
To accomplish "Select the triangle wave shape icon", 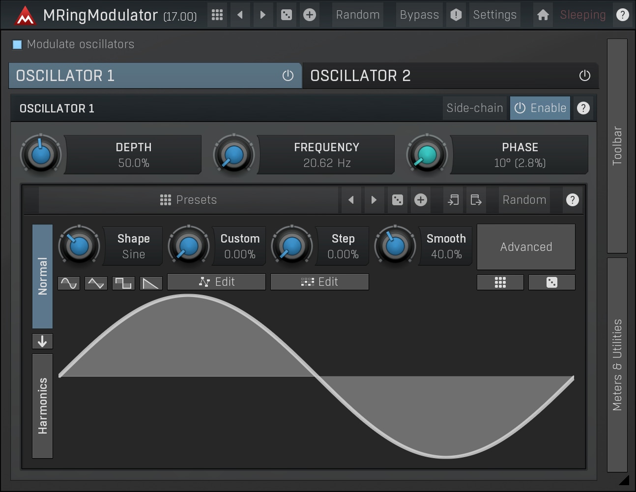I will coord(96,283).
